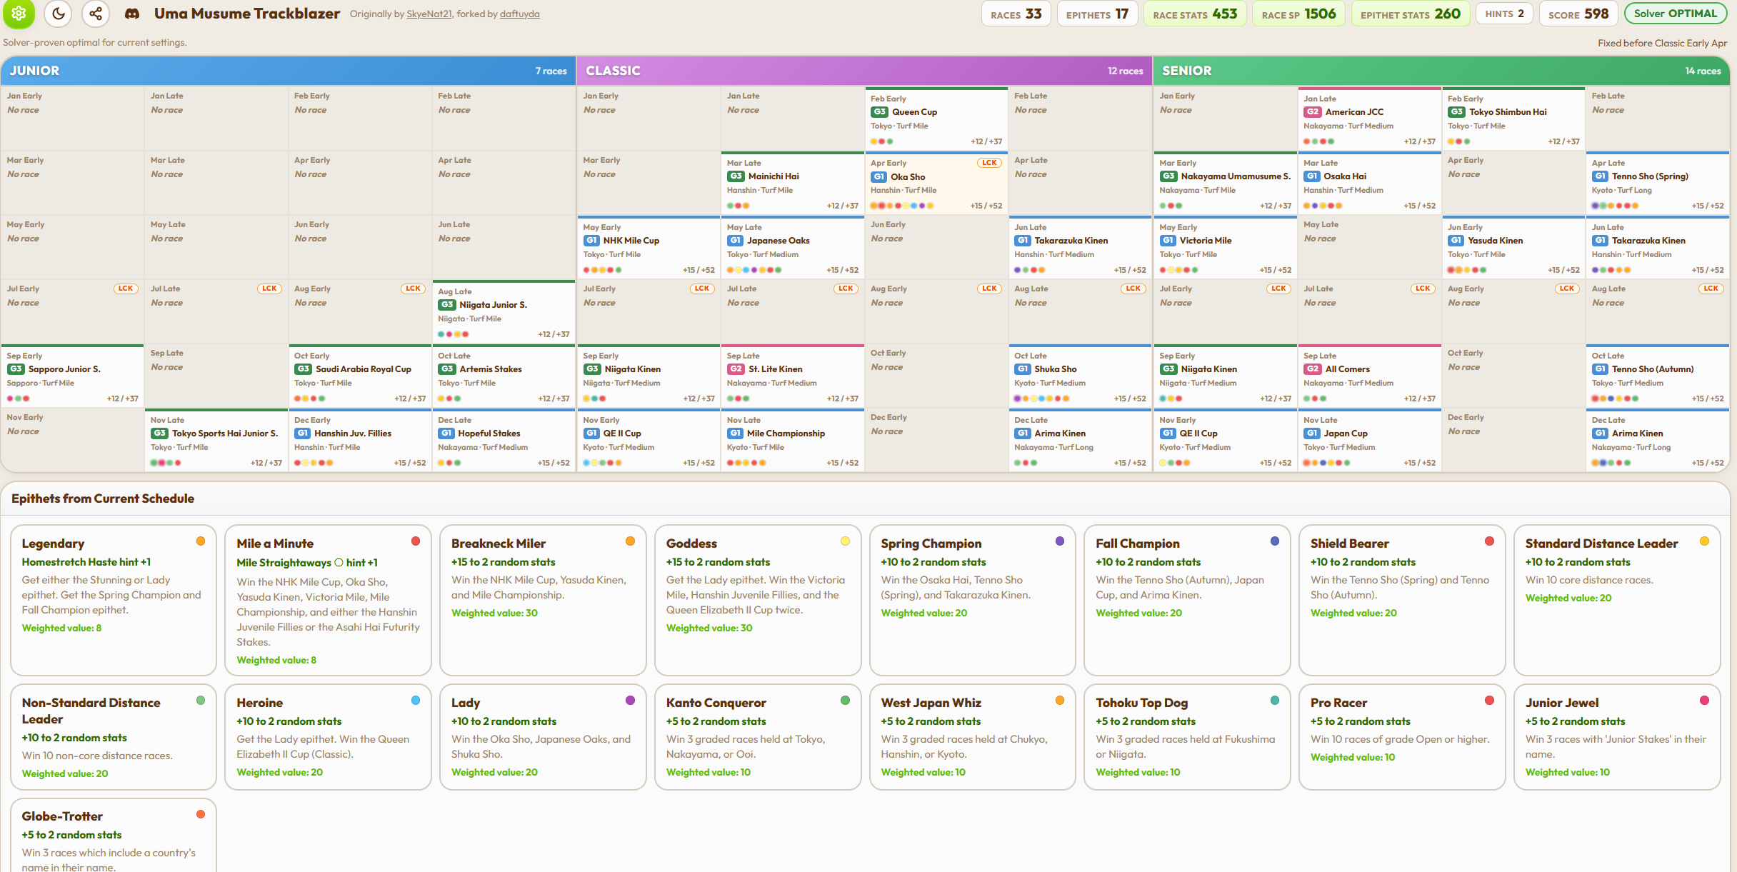1737x872 pixels.
Task: Click the G3 badge on Tokyo Shimbun Hai
Action: [x=1456, y=112]
